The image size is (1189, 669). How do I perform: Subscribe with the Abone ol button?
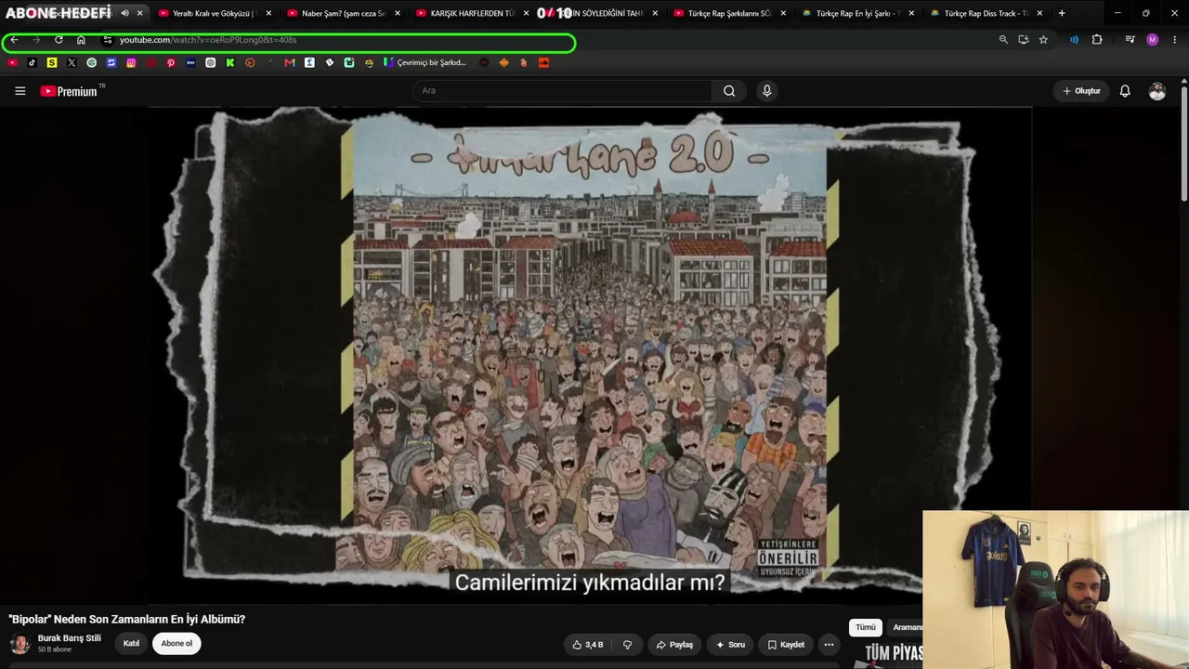[176, 644]
